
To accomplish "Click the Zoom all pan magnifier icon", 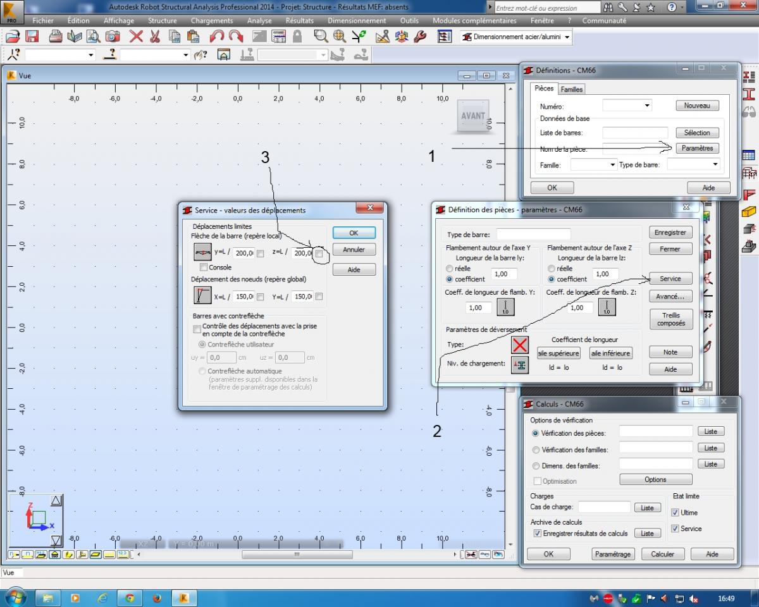I will (339, 37).
